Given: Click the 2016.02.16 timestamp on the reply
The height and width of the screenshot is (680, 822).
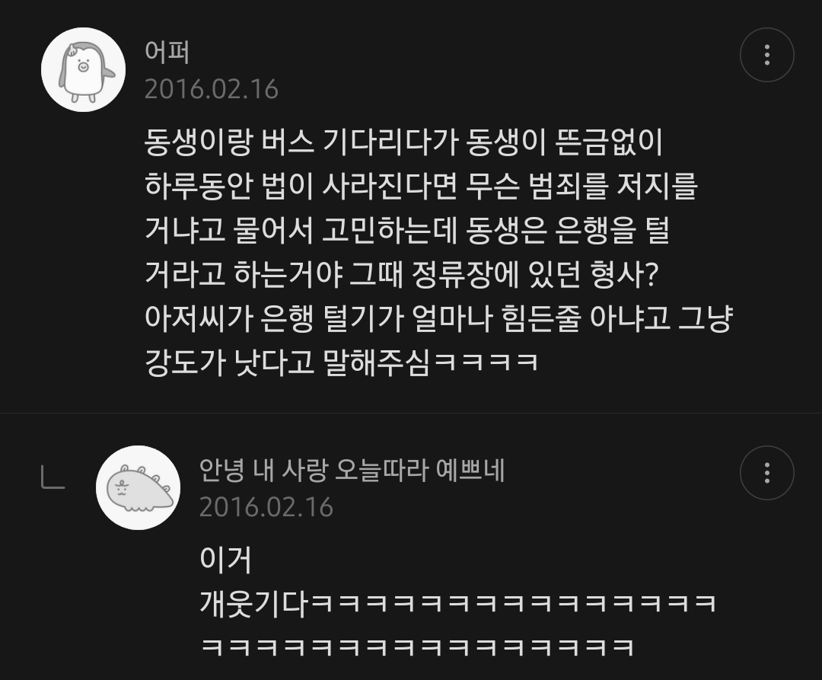Looking at the screenshot, I should [x=266, y=507].
